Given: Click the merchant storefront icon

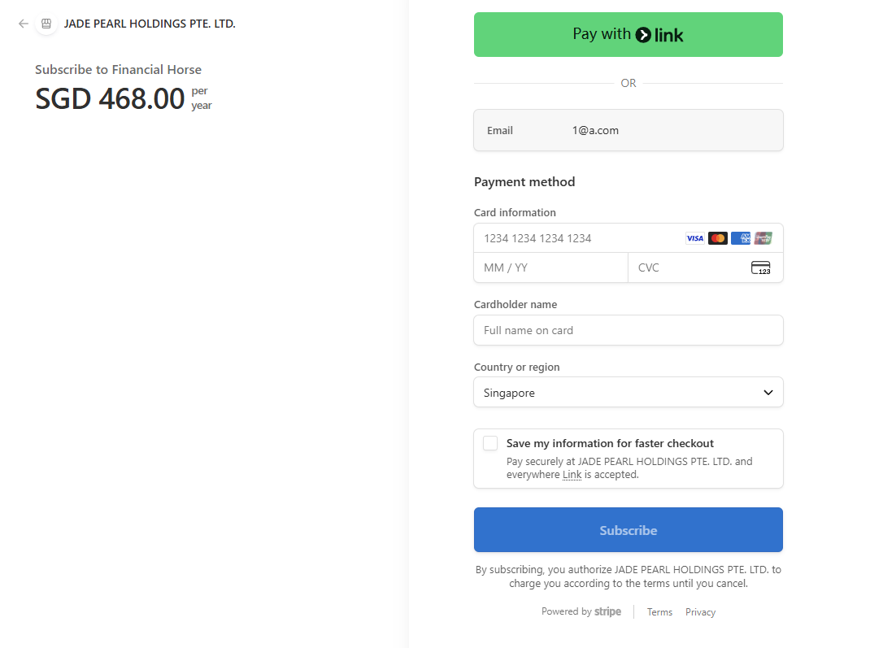Looking at the screenshot, I should (46, 24).
